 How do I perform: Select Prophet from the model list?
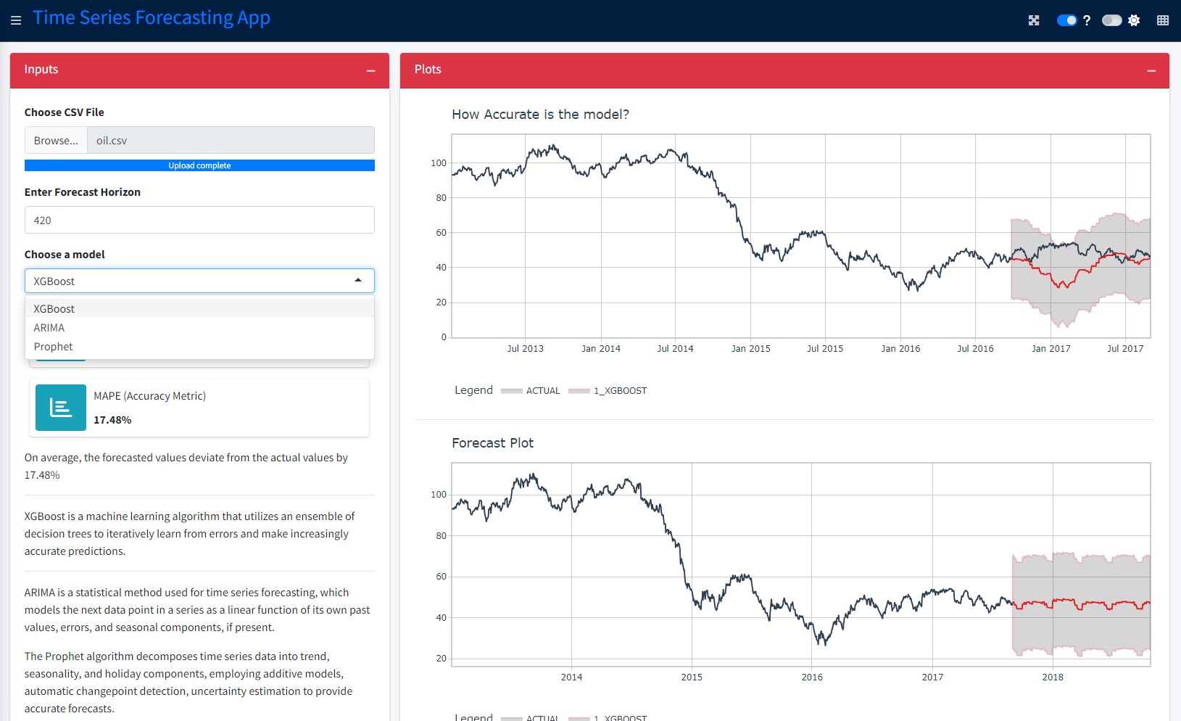tap(53, 346)
